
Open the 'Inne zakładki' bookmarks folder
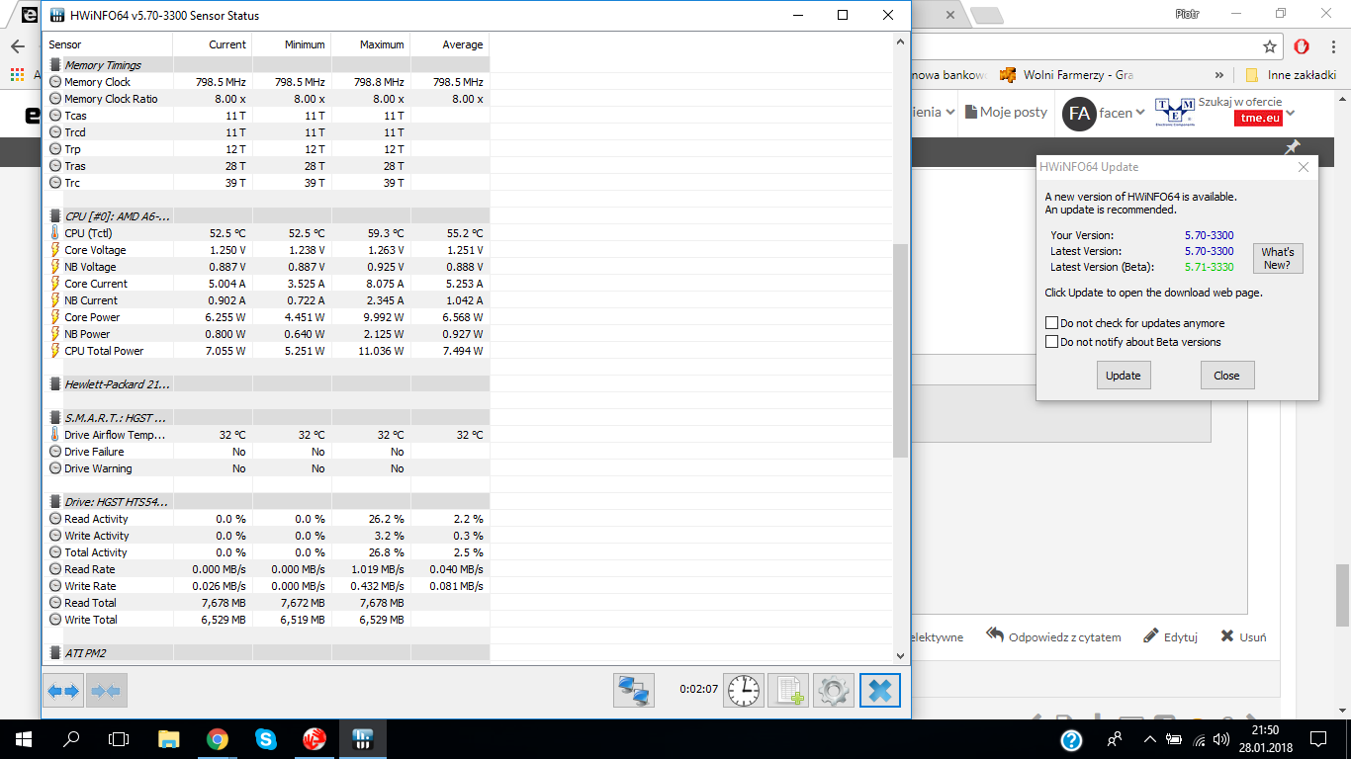pyautogui.click(x=1291, y=75)
